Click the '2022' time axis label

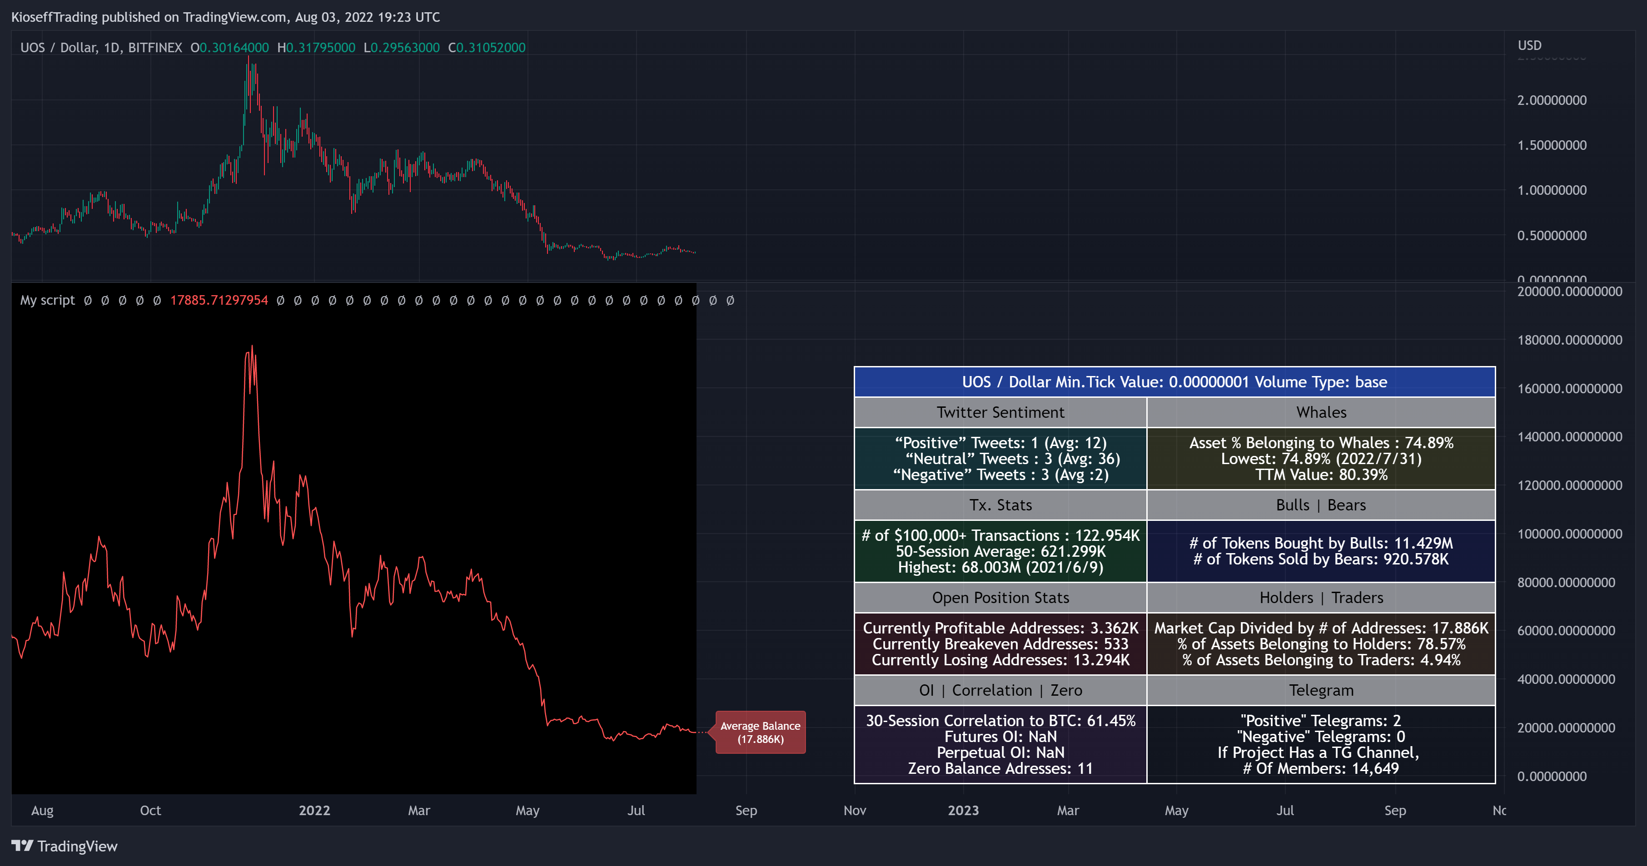click(314, 811)
